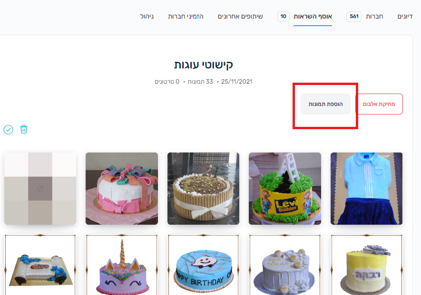The height and width of the screenshot is (295, 421).
Task: Open the הזמיני חברות tab
Action: 186,16
